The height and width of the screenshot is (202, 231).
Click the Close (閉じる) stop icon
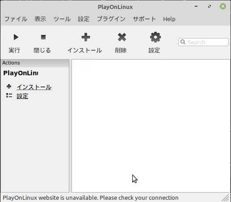click(43, 37)
